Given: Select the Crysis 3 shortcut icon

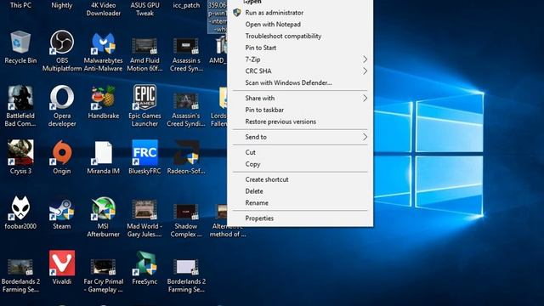Looking at the screenshot, I should point(20,152).
